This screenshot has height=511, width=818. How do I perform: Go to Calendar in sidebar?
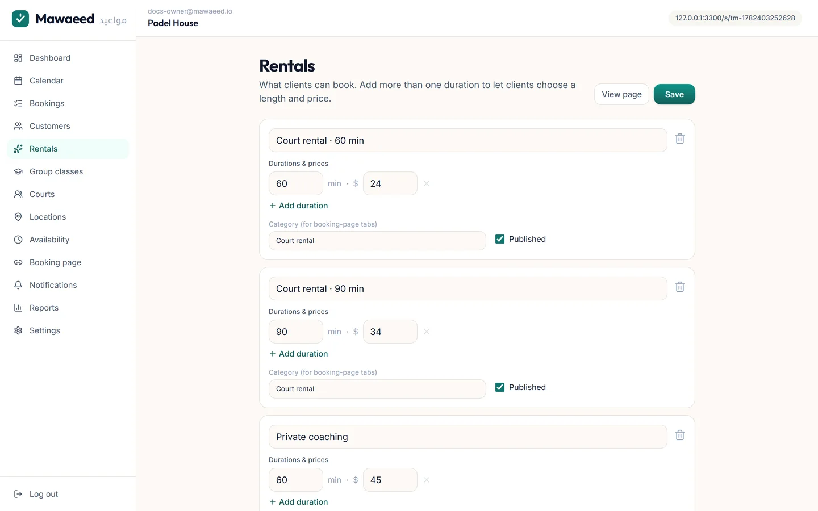tap(68, 81)
